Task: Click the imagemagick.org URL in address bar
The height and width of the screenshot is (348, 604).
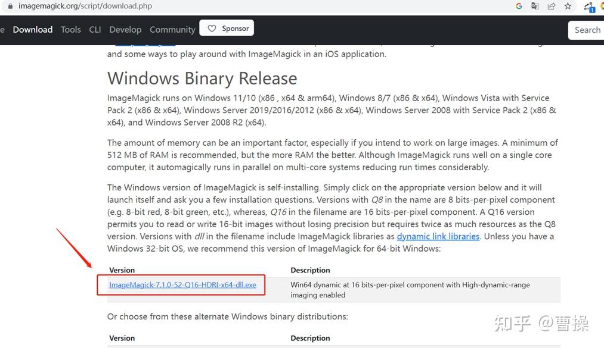Action: pyautogui.click(x=85, y=6)
